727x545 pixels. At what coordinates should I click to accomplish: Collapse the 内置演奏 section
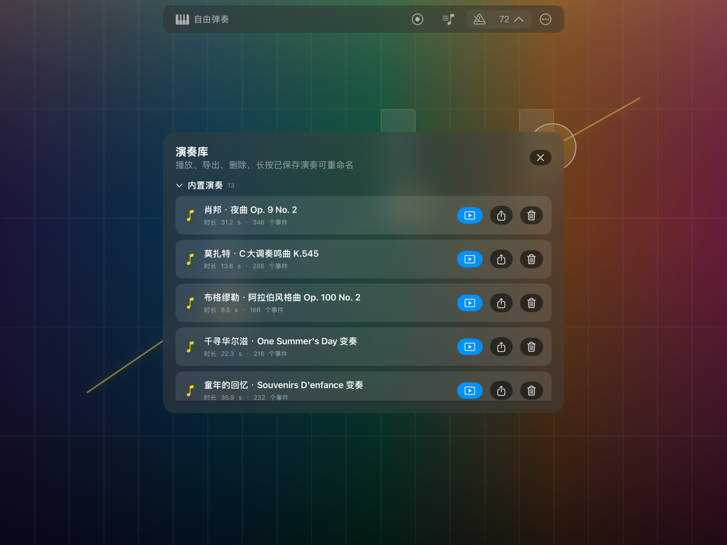[180, 185]
